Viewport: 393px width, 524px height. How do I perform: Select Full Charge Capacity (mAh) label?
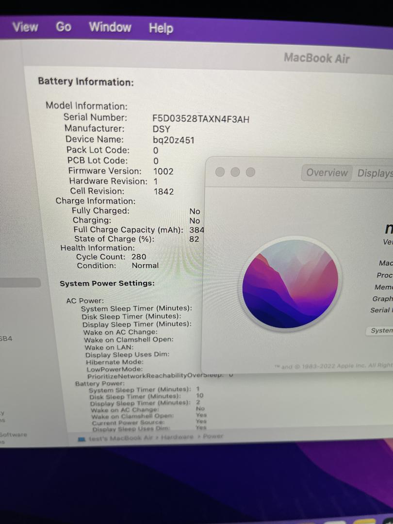129,230
